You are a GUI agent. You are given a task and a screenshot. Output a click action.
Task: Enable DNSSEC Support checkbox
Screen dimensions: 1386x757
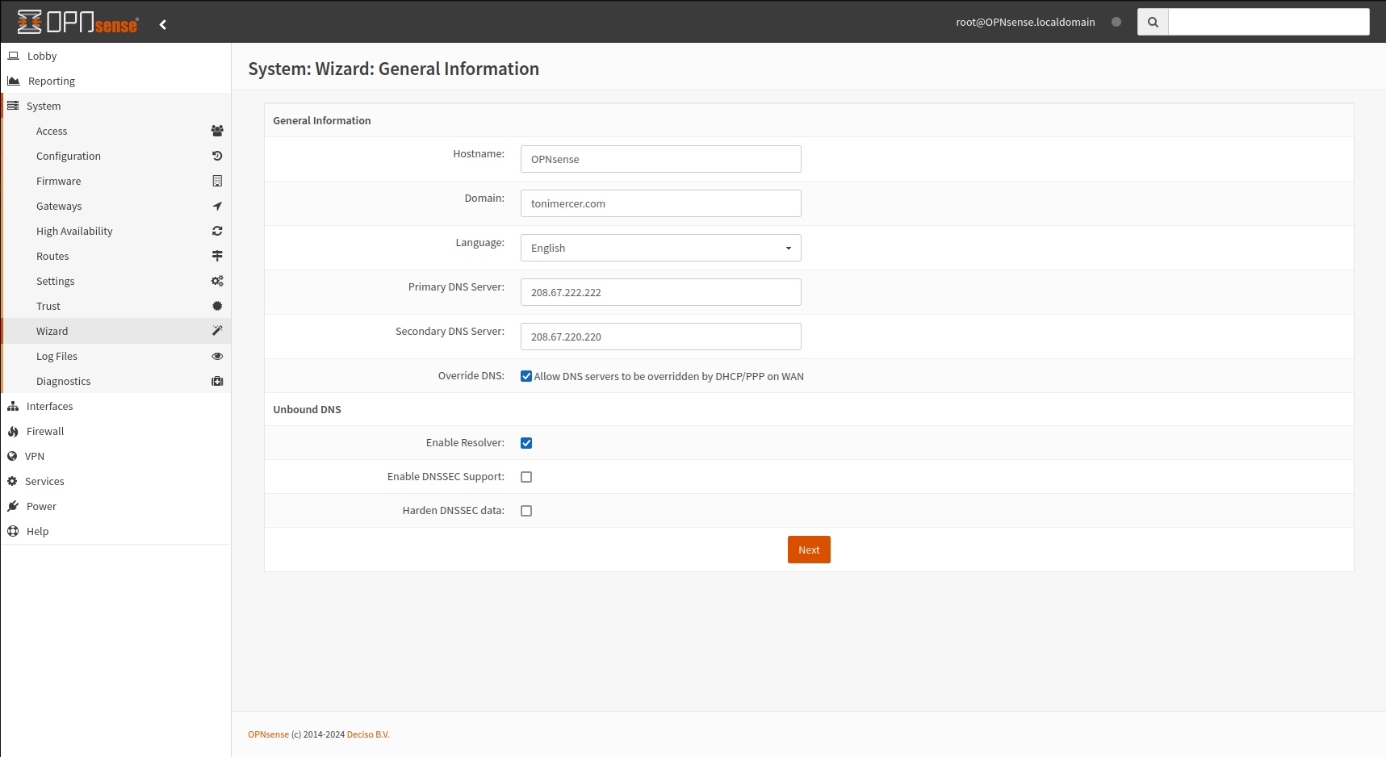[526, 477]
